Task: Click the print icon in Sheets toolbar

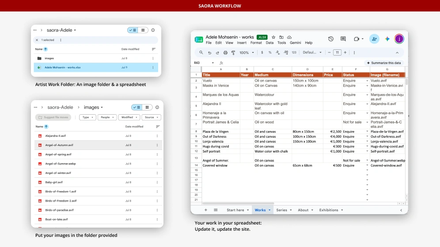Action: [x=225, y=52]
